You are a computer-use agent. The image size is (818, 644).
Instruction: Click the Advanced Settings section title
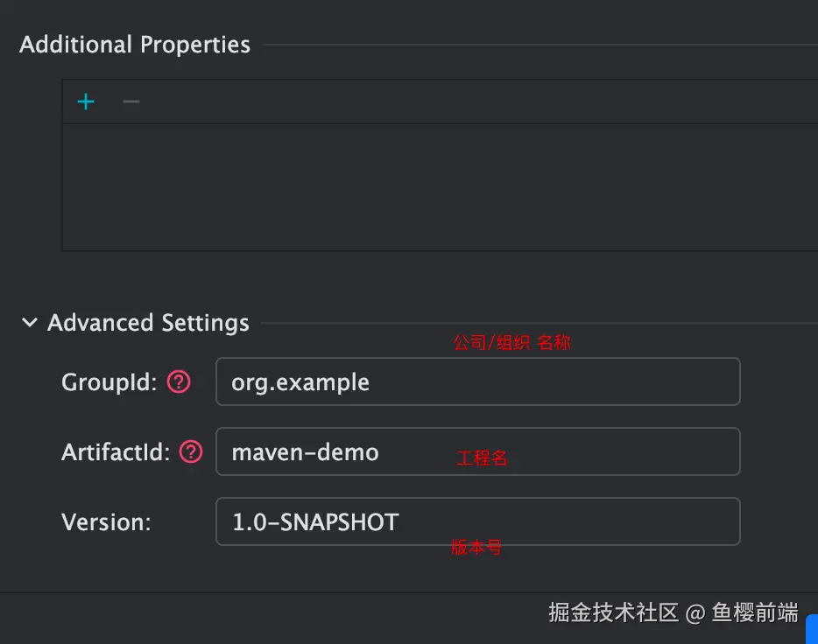coord(148,323)
